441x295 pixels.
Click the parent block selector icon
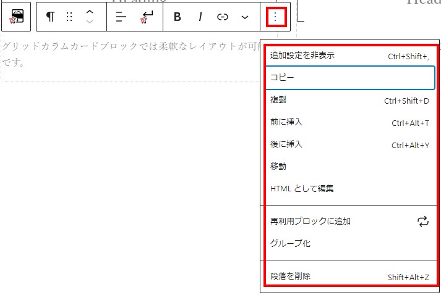point(17,17)
